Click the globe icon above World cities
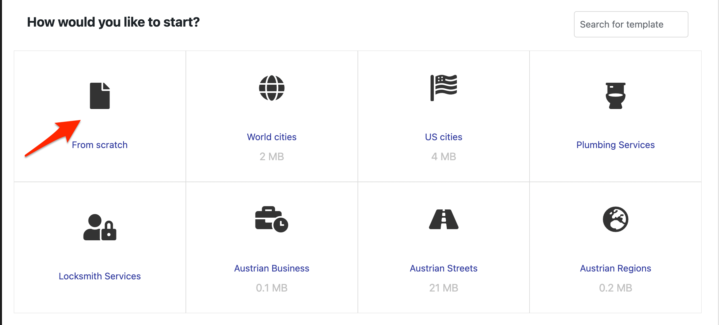 (272, 88)
